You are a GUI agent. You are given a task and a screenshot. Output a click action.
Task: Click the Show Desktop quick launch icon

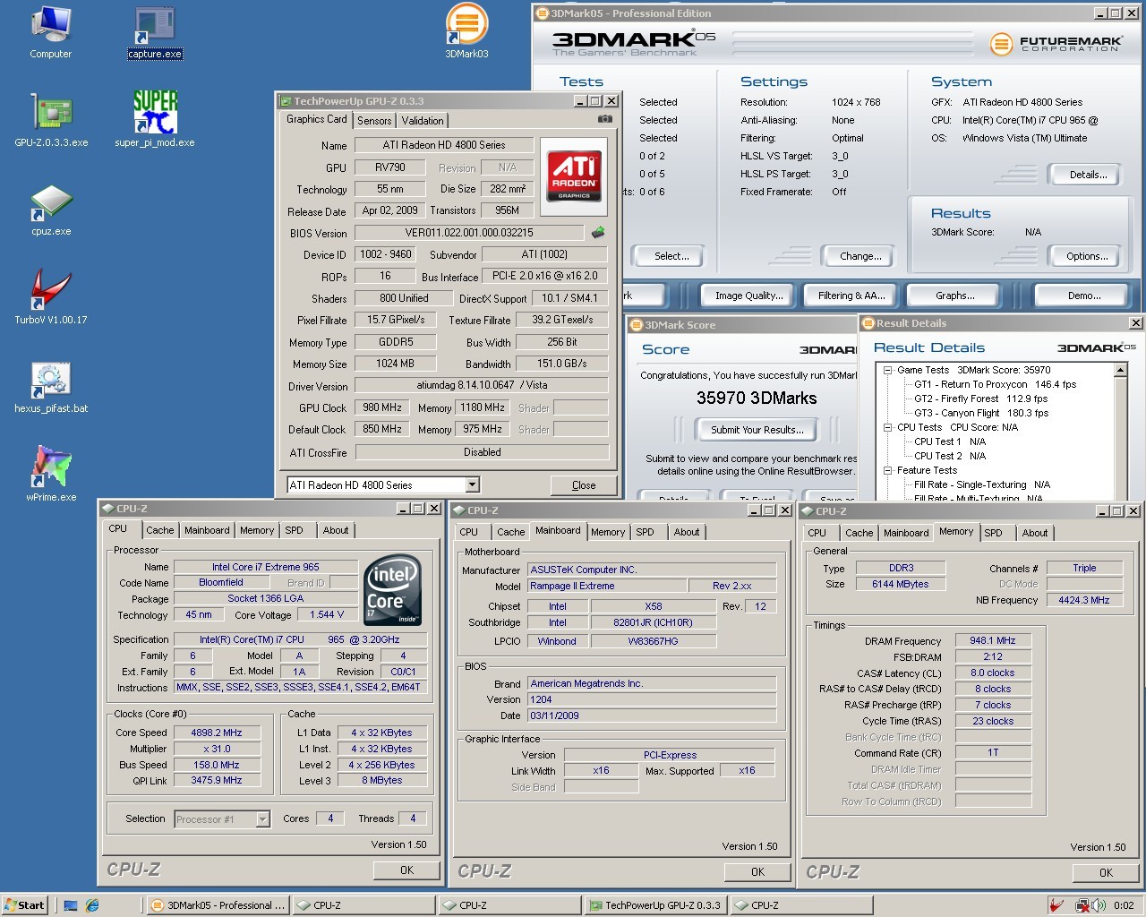tap(71, 905)
